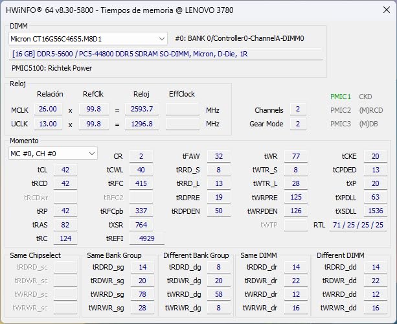Click the tRCD value 42

click(65, 183)
